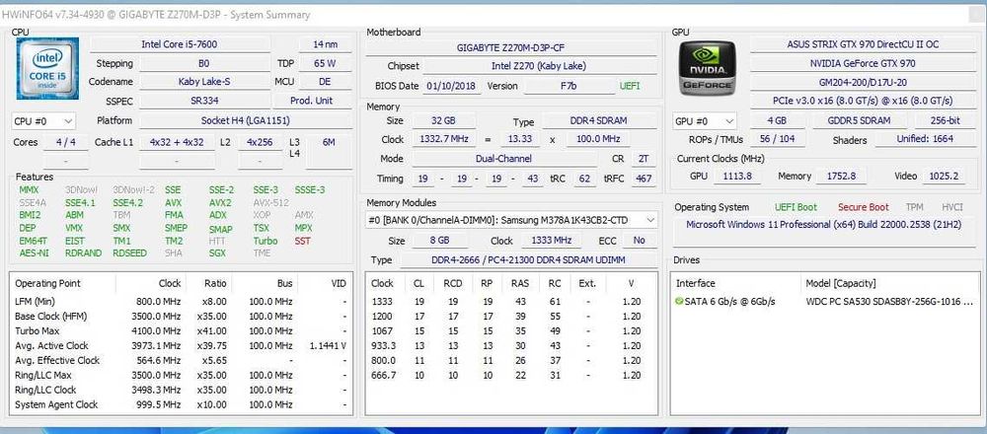The image size is (987, 434).
Task: Click the 32 GB memory size value
Action: coord(444,120)
